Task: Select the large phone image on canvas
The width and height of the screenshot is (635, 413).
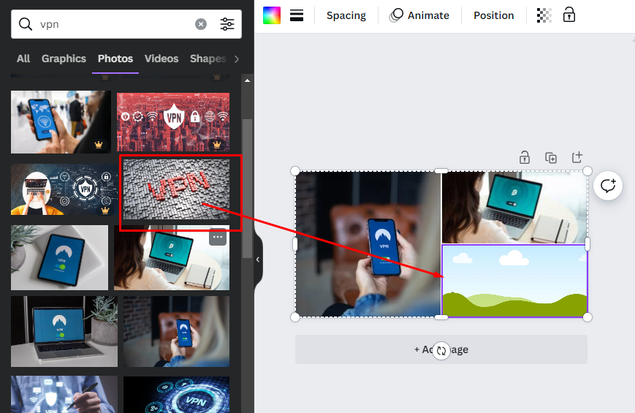Action: 368,244
